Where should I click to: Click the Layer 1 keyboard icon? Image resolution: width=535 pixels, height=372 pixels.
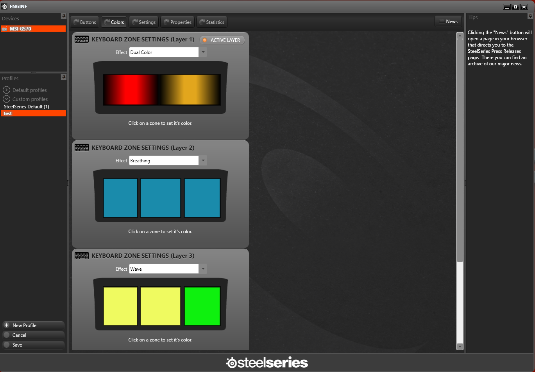[x=82, y=40]
